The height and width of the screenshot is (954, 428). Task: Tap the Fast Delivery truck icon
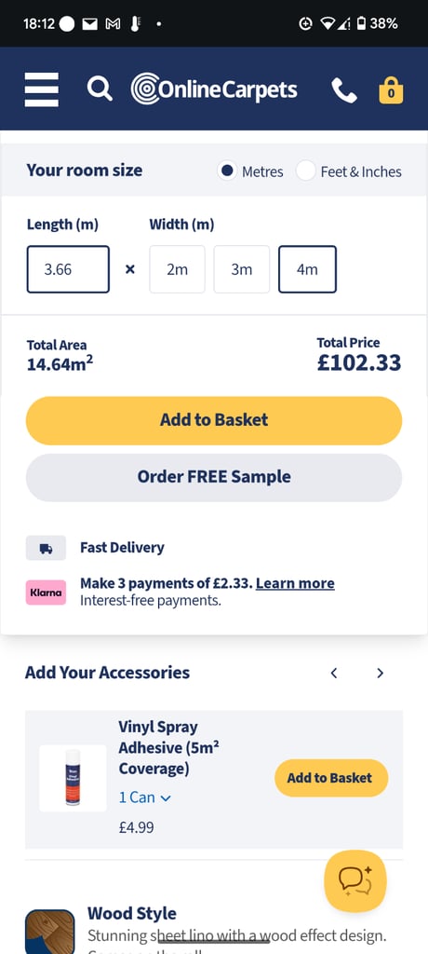coord(46,548)
